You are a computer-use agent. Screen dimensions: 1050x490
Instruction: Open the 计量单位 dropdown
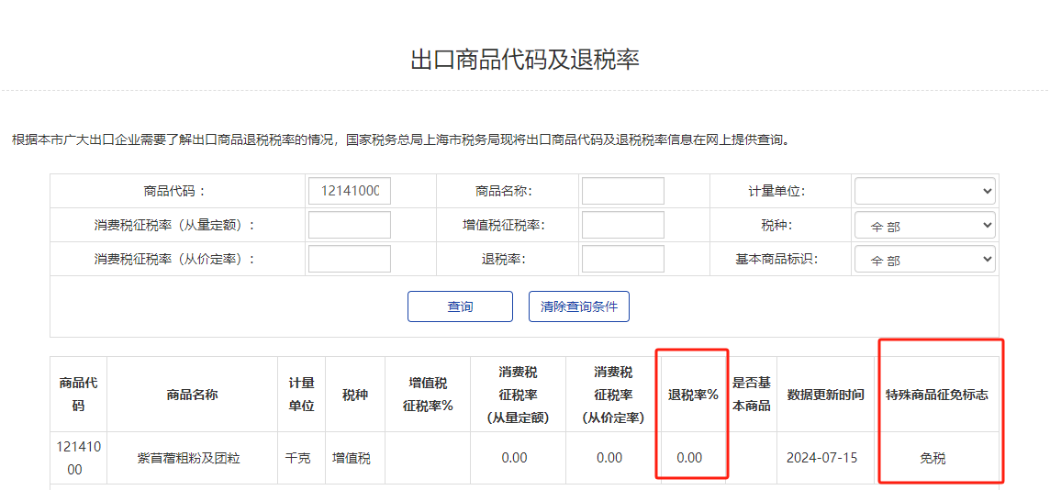pyautogui.click(x=924, y=191)
